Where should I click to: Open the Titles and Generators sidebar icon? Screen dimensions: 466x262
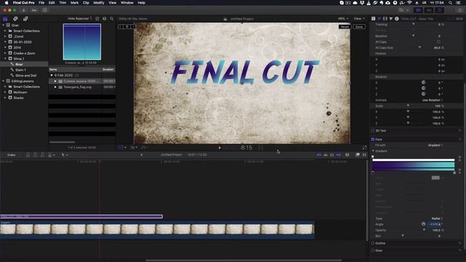click(x=25, y=19)
